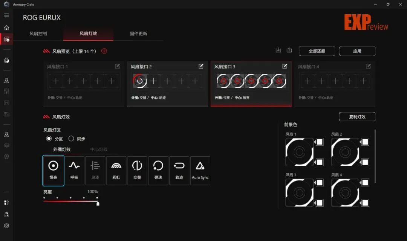Click the 复制灯效 button
Screen dimensions: 407x241
click(x=357, y=117)
